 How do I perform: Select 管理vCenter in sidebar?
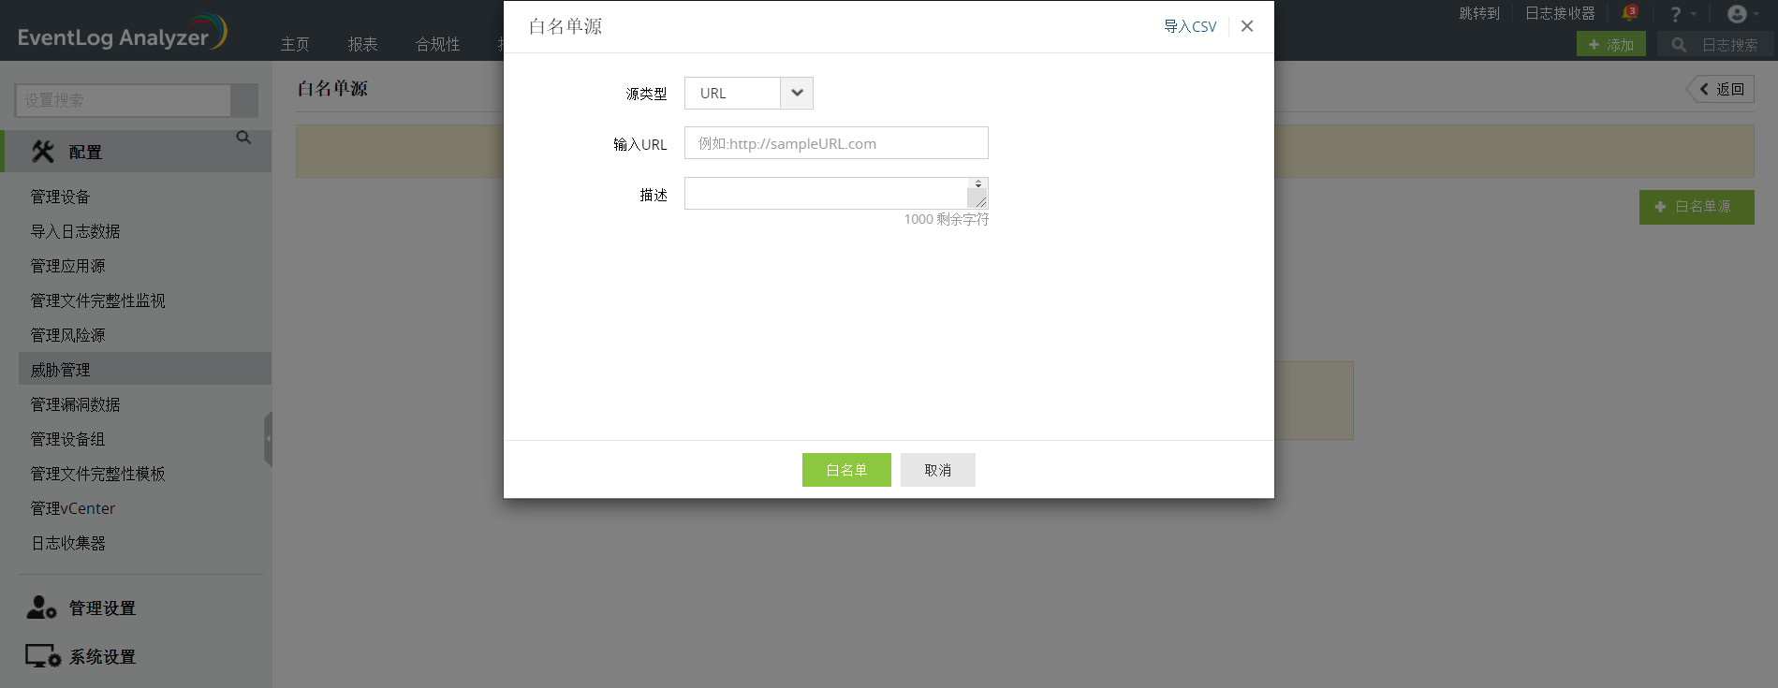pyautogui.click(x=73, y=508)
